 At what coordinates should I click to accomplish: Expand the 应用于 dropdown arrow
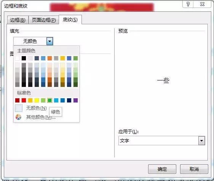pyautogui.click(x=201, y=141)
